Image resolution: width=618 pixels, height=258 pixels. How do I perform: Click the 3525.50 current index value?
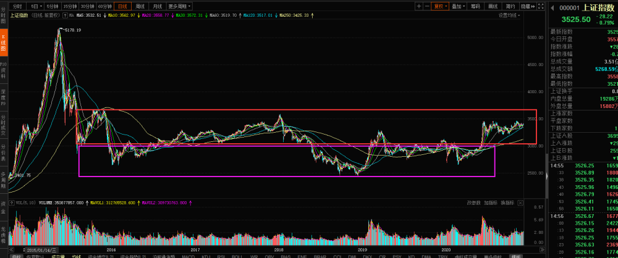pos(576,20)
